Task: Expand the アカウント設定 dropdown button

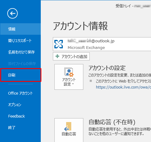Action: point(69,77)
